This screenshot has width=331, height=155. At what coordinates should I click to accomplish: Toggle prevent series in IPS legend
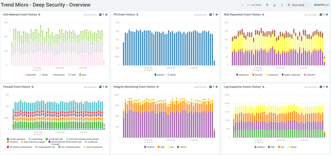point(159,75)
